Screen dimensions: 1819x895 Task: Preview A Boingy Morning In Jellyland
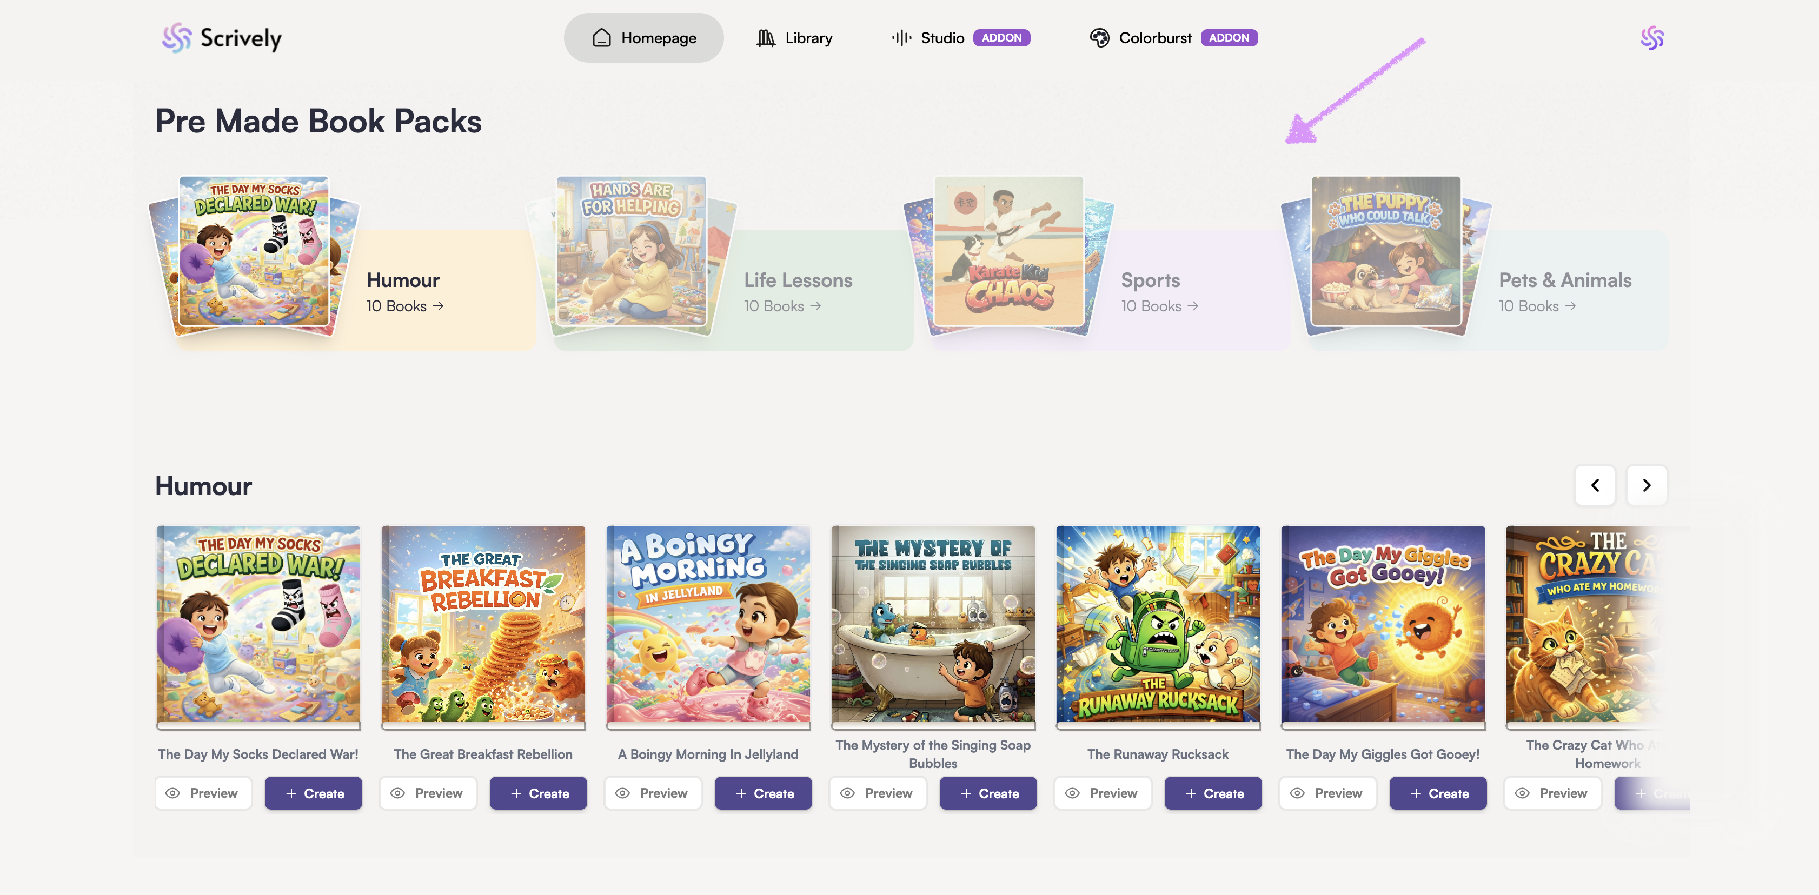[x=653, y=793]
